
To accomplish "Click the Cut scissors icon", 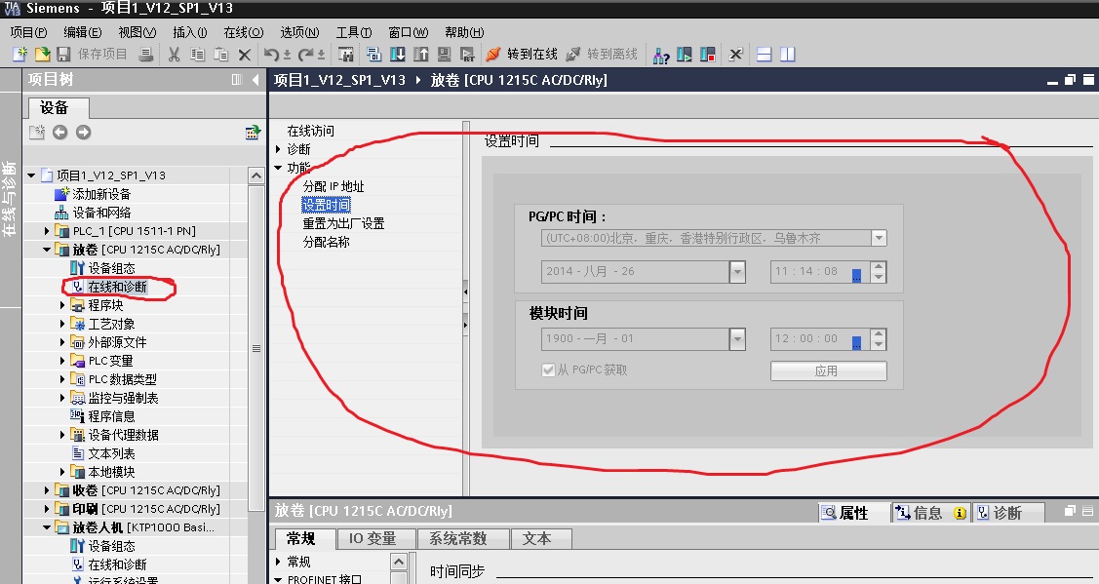I will pyautogui.click(x=174, y=55).
